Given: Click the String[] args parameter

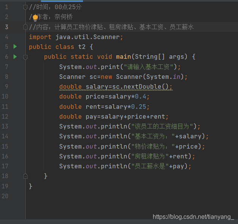Looking at the screenshot, I should point(161,57).
